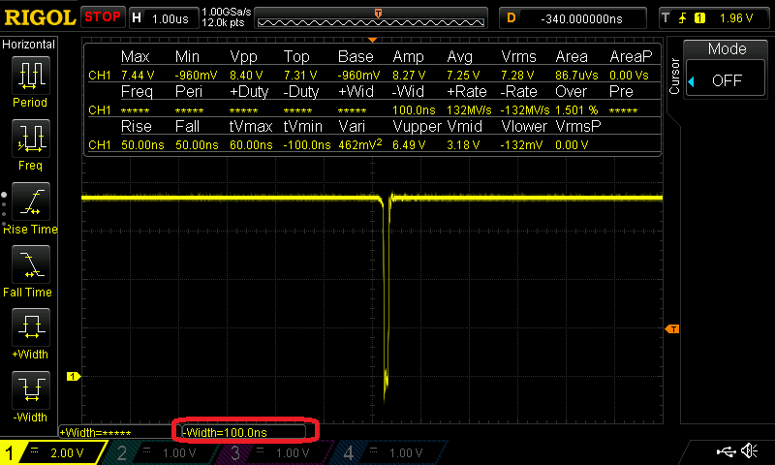Click the -Width=100.0ns measurement readout
775x465 pixels.
click(x=244, y=431)
